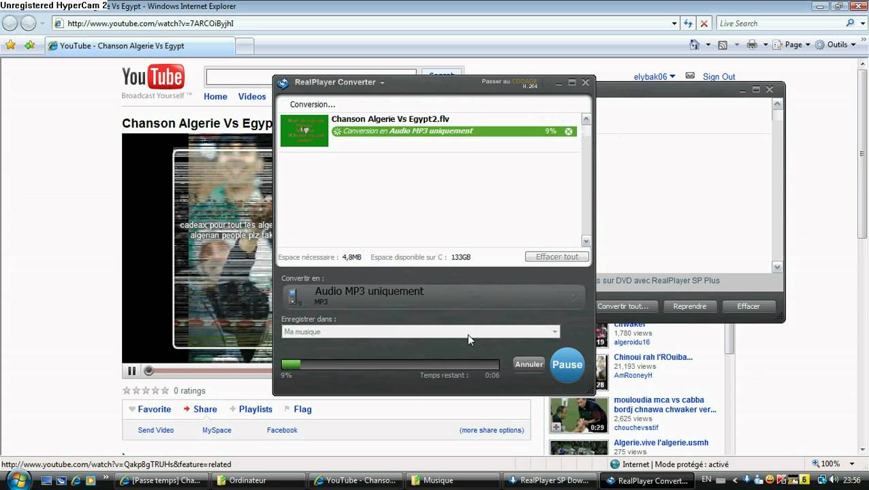Viewport: 869px width, 490px height.
Task: Click the Effacer tout button
Action: tap(557, 257)
